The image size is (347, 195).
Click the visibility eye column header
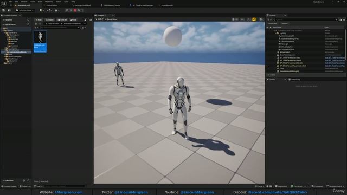click(x=267, y=28)
